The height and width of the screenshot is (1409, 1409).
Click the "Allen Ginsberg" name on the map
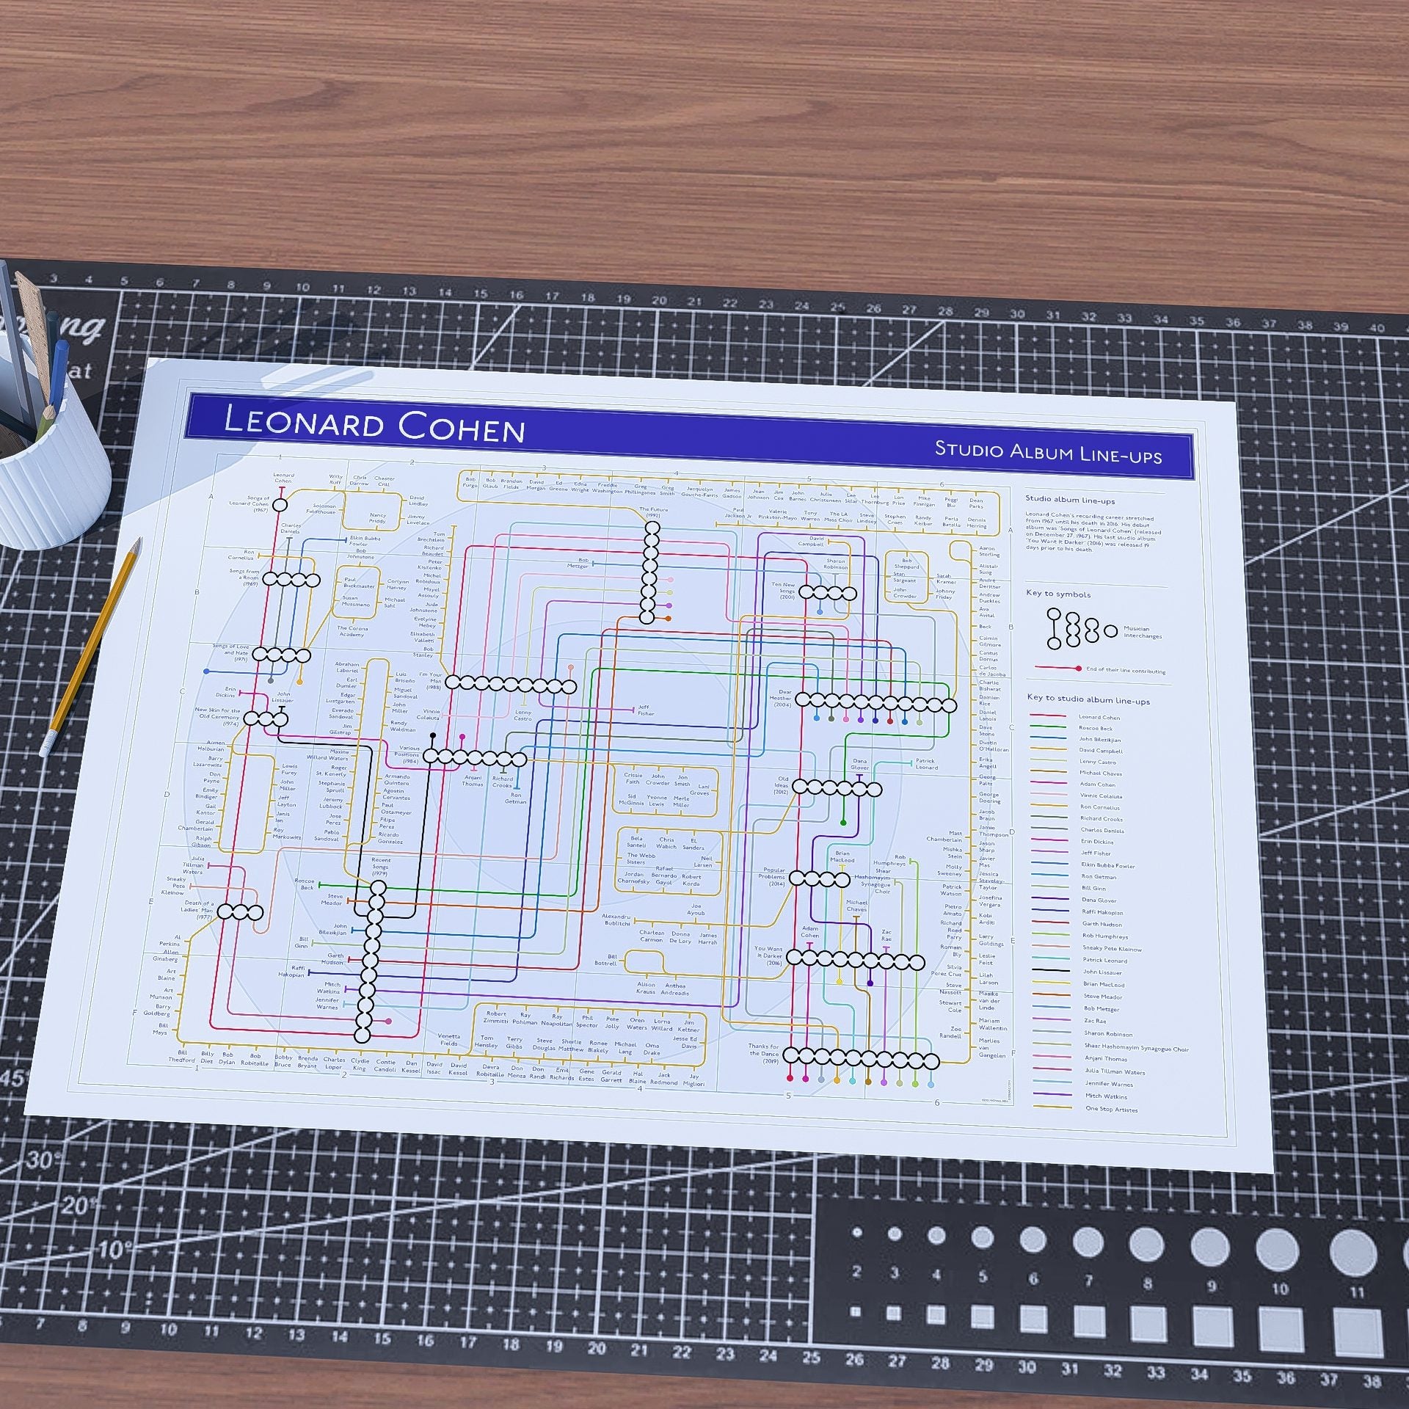pos(166,955)
